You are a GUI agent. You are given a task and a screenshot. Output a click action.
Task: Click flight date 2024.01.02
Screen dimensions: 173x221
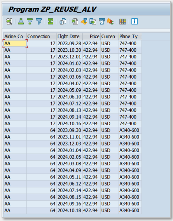click(70, 63)
